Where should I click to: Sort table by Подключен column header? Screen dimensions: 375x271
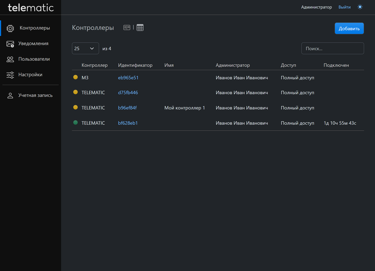coord(336,65)
